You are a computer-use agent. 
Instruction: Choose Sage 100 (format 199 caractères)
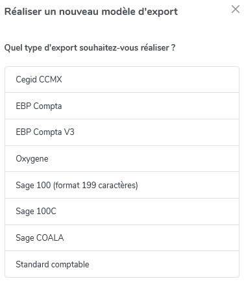pos(122,185)
